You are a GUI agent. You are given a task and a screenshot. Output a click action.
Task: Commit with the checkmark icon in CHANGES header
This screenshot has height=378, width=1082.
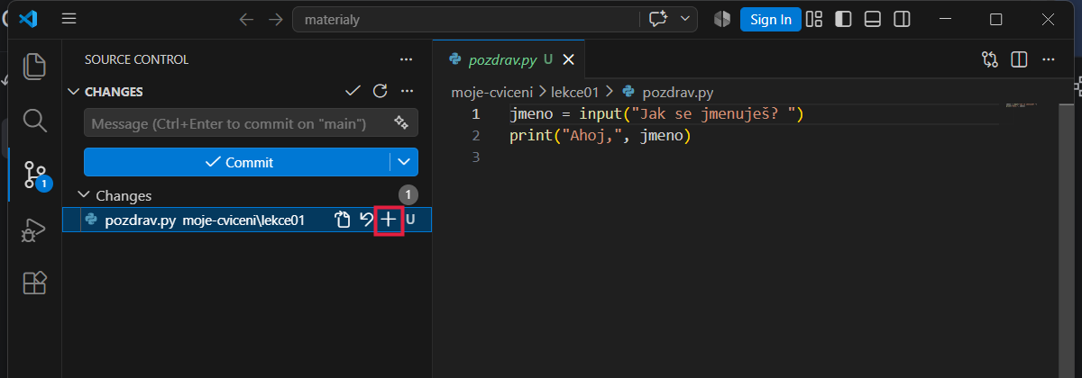(x=353, y=91)
